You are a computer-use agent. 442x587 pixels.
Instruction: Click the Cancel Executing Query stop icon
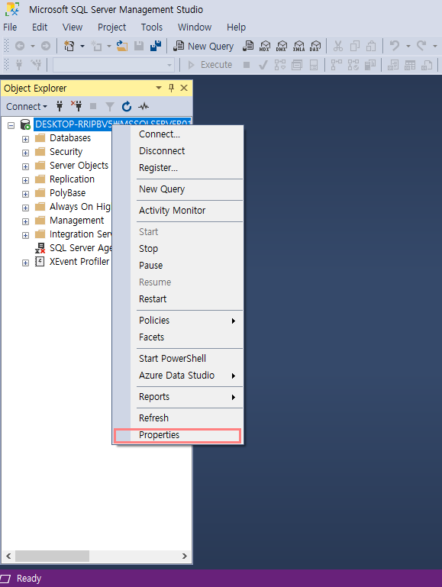pyautogui.click(x=247, y=65)
